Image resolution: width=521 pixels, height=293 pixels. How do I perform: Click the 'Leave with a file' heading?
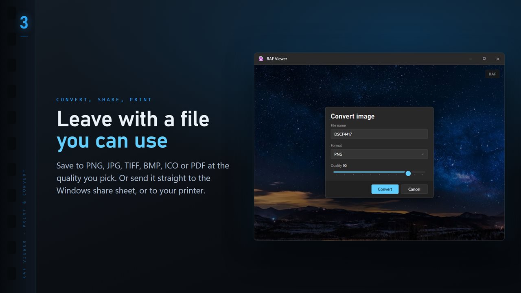[x=133, y=119]
